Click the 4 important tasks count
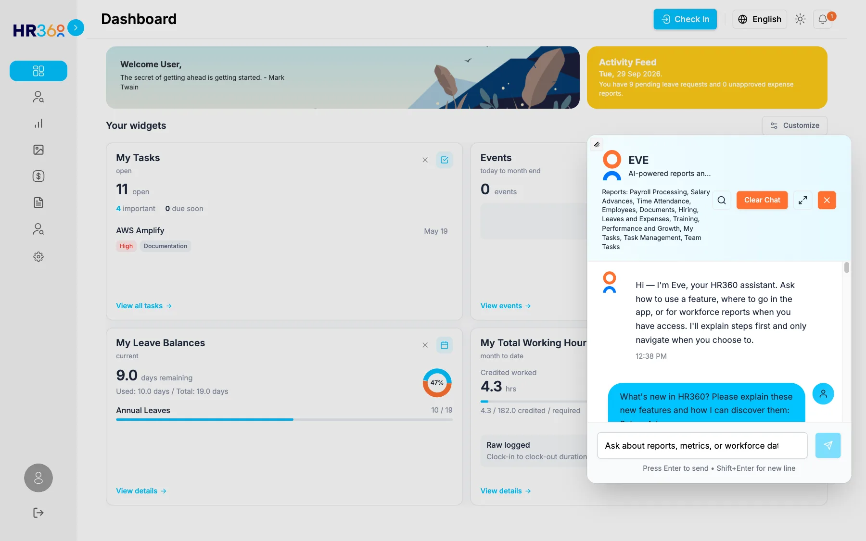 coord(136,209)
